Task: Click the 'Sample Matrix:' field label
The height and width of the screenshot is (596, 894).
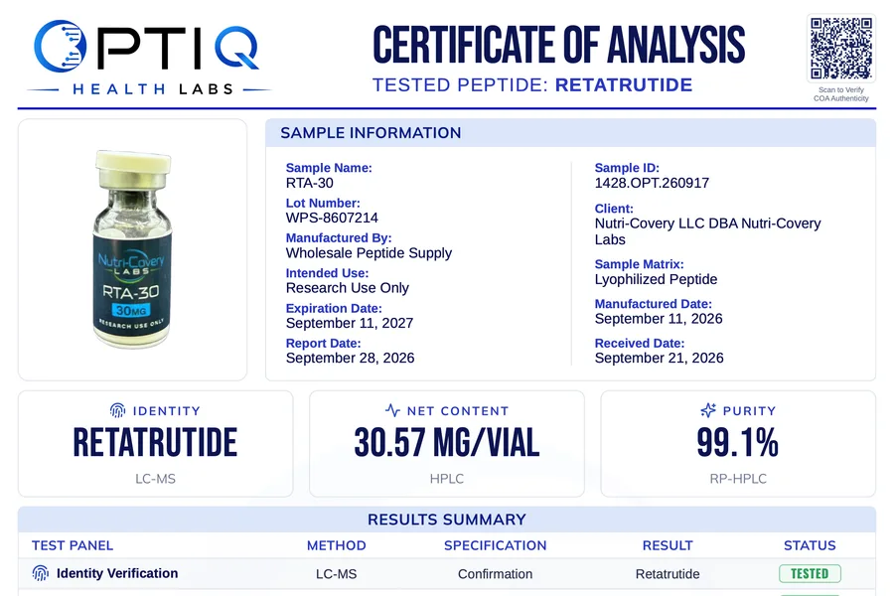Action: [639, 264]
